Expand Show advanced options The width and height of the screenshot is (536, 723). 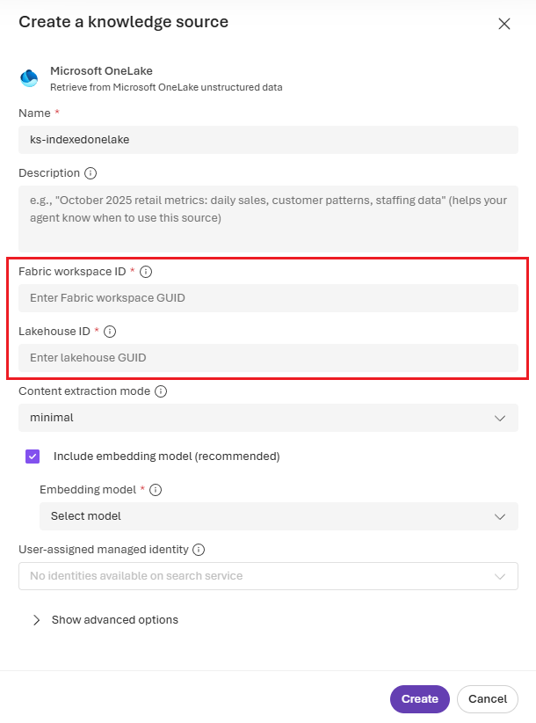pos(105,619)
